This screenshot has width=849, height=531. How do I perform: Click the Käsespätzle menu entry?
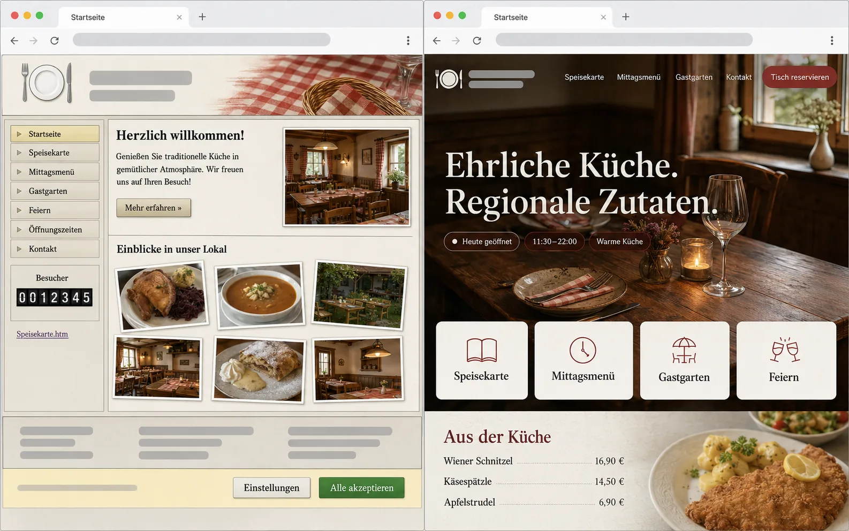534,481
